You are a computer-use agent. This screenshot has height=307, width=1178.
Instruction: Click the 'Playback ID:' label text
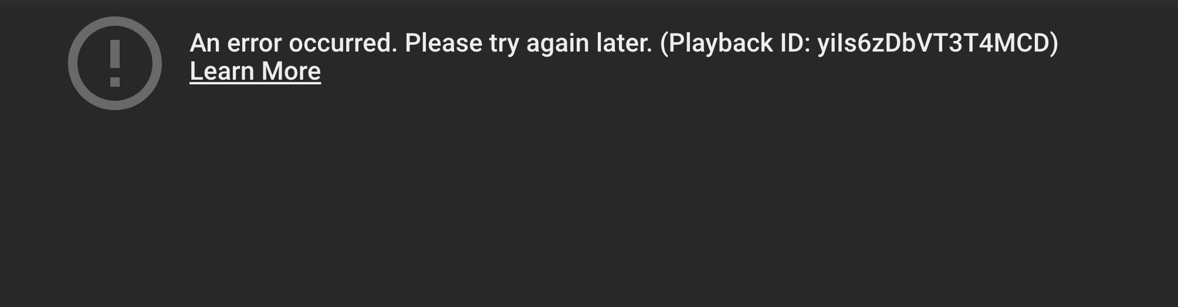(x=735, y=43)
